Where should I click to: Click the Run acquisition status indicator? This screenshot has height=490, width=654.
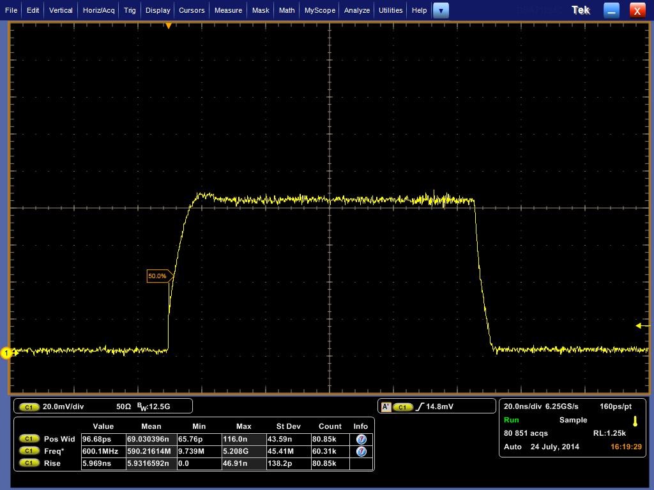(x=511, y=420)
